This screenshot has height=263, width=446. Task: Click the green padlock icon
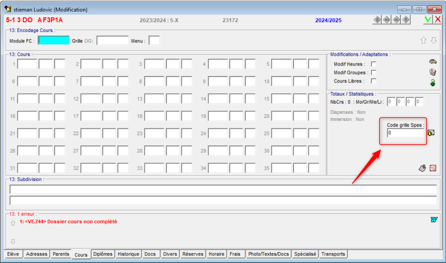click(433, 83)
